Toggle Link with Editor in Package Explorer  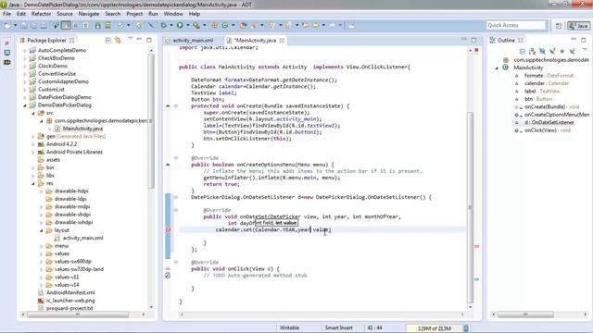click(118, 40)
